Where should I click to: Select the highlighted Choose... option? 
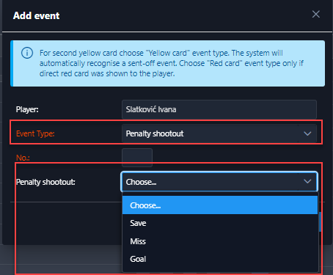[220, 205]
